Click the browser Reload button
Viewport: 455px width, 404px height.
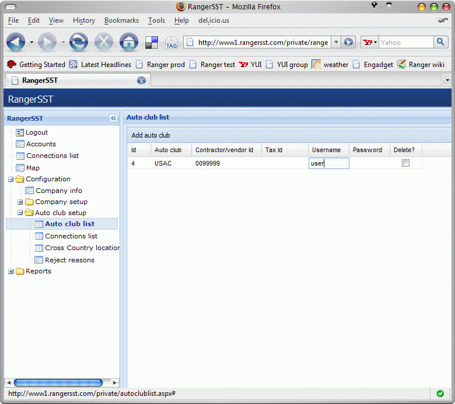(x=79, y=42)
